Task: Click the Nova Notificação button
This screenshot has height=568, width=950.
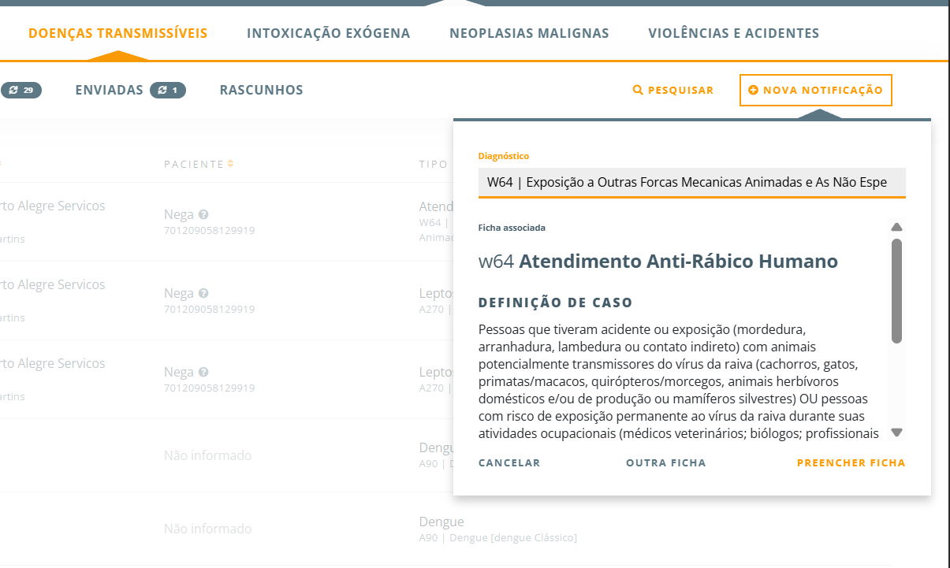Action: 815,90
